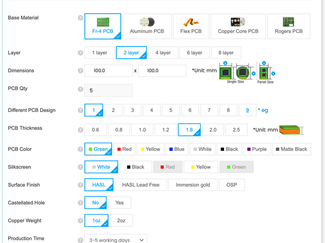Pick Blue as the PCB color
This screenshot has width=325, height=243.
point(176,149)
